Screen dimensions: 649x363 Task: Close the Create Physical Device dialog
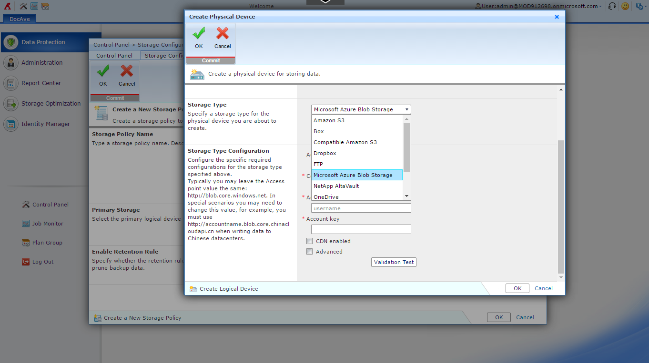coord(557,17)
